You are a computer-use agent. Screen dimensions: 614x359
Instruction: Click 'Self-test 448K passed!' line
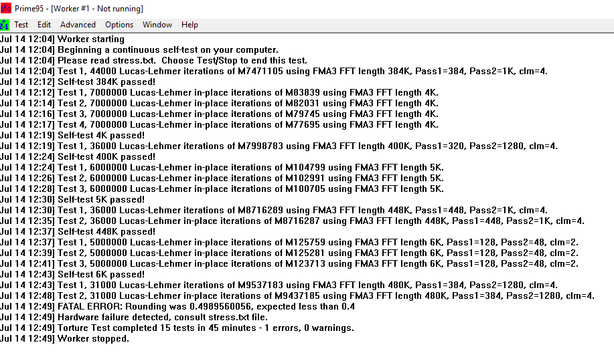78,231
